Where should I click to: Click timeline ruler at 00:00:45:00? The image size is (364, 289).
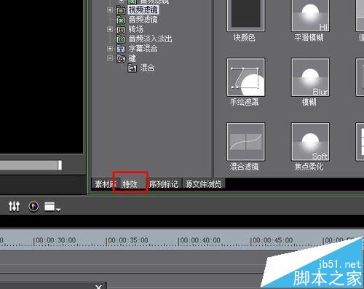click(x=272, y=240)
